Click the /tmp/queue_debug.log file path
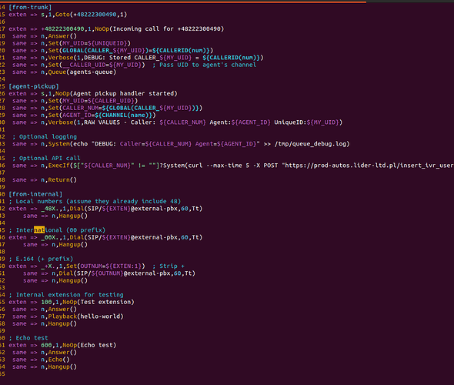Image resolution: width=454 pixels, height=385 pixels. [310, 144]
